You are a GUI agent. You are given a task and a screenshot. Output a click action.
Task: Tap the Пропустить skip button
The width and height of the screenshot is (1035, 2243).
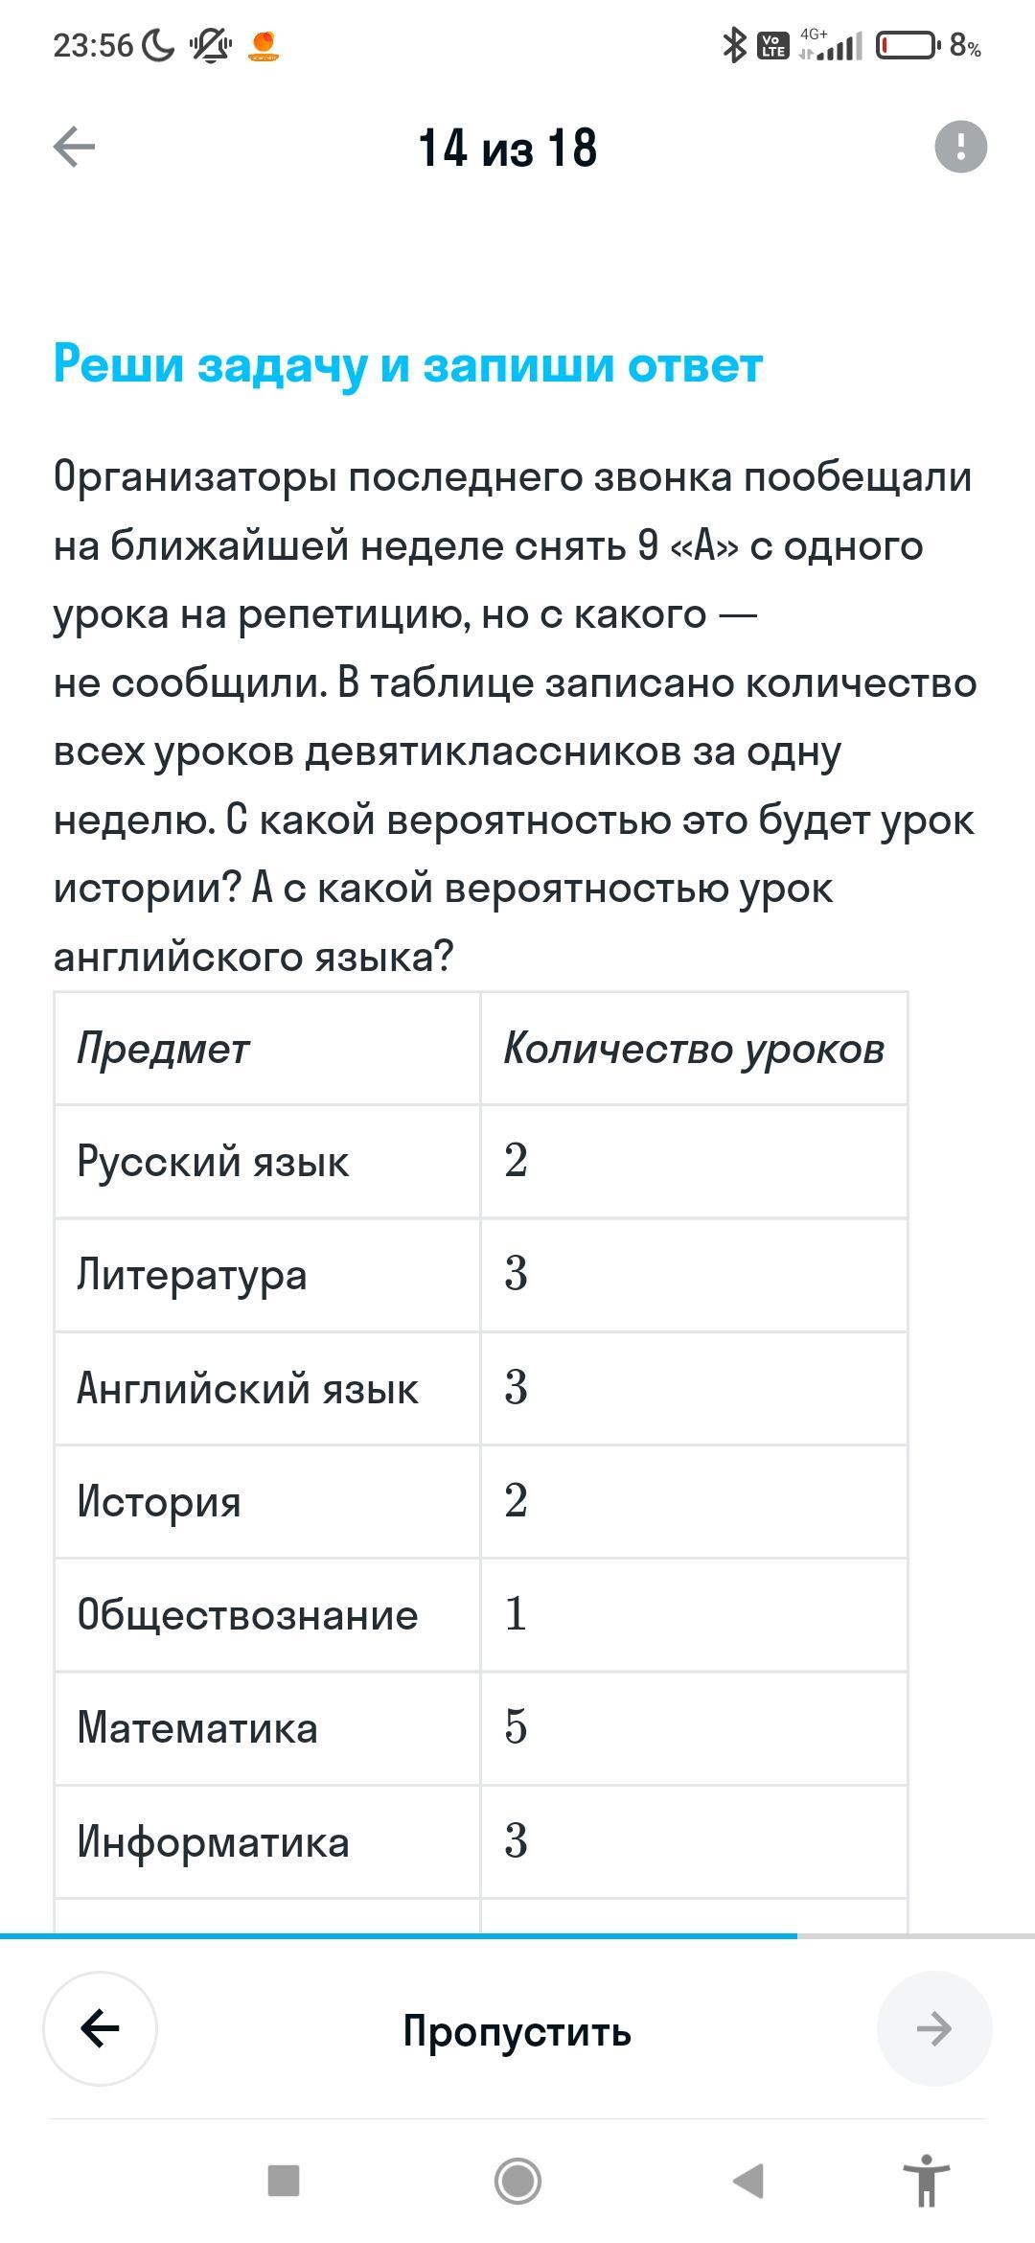pos(517,2030)
